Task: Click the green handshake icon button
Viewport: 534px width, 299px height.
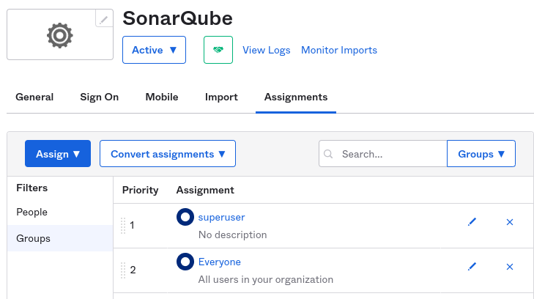Action: (218, 50)
